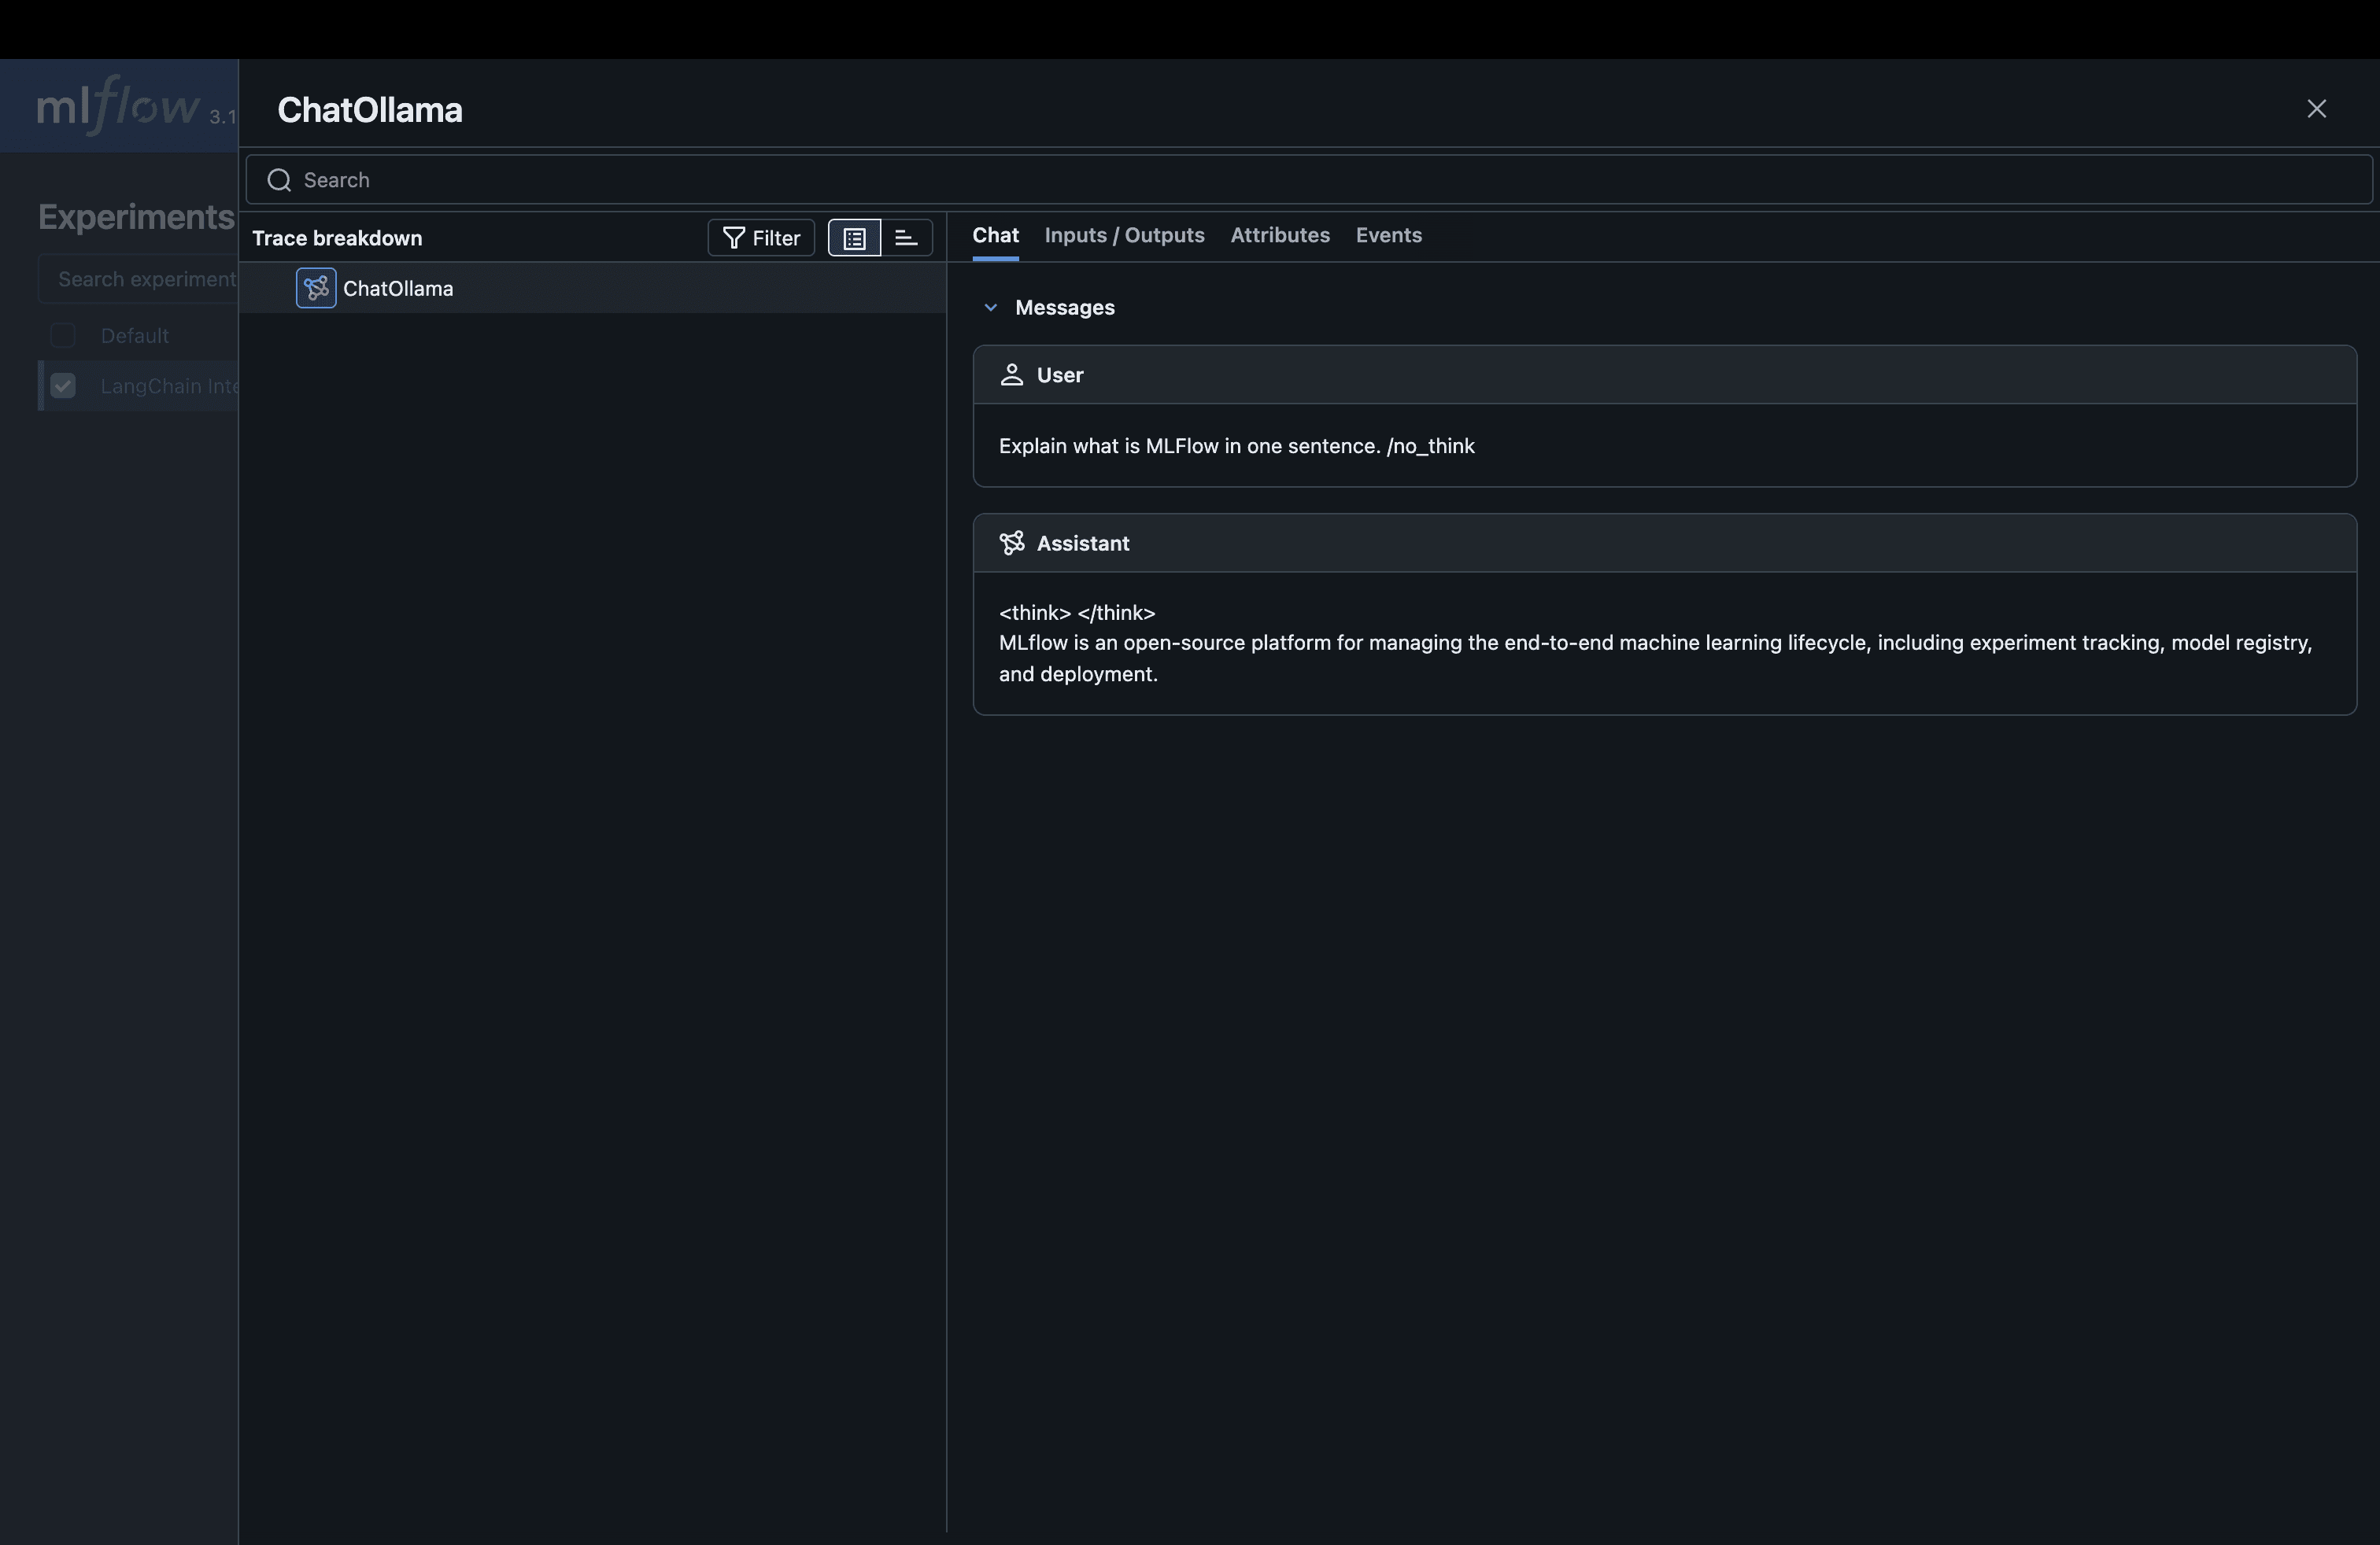The height and width of the screenshot is (1545, 2380).
Task: Close the ChatOllama trace panel
Action: pyautogui.click(x=2316, y=109)
